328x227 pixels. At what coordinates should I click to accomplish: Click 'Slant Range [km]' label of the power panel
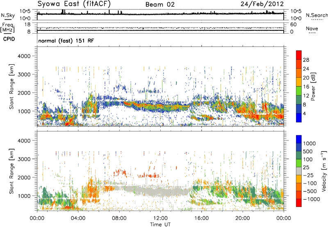tap(11, 86)
